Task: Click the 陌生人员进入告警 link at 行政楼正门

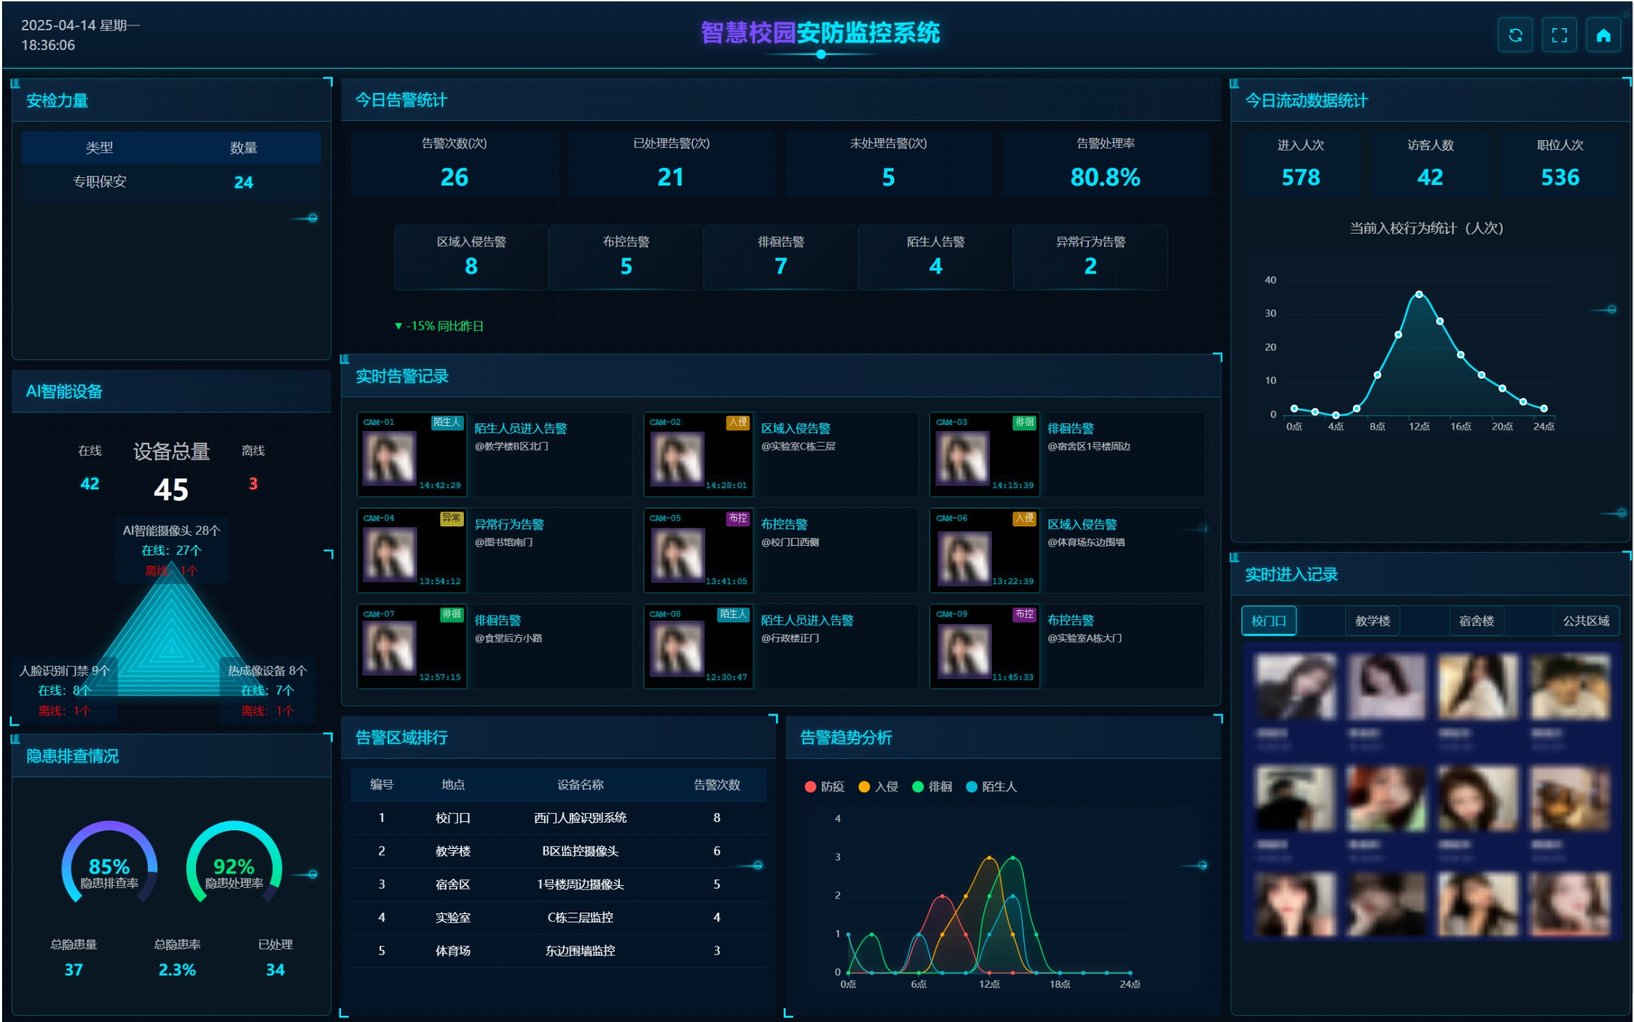Action: [806, 620]
